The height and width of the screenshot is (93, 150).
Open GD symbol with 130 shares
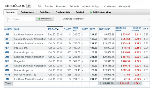point(6,66)
